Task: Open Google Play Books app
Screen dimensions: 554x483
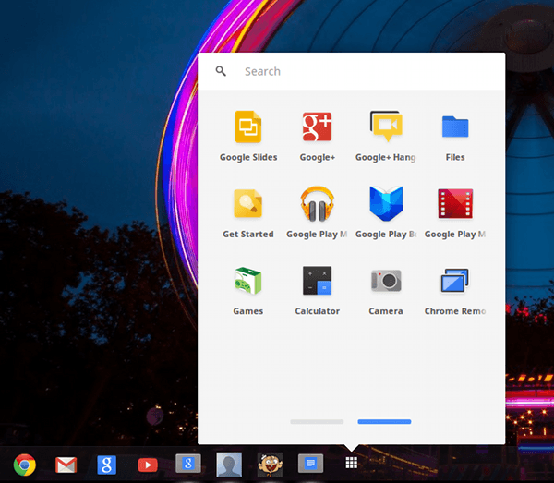Action: tap(386, 203)
